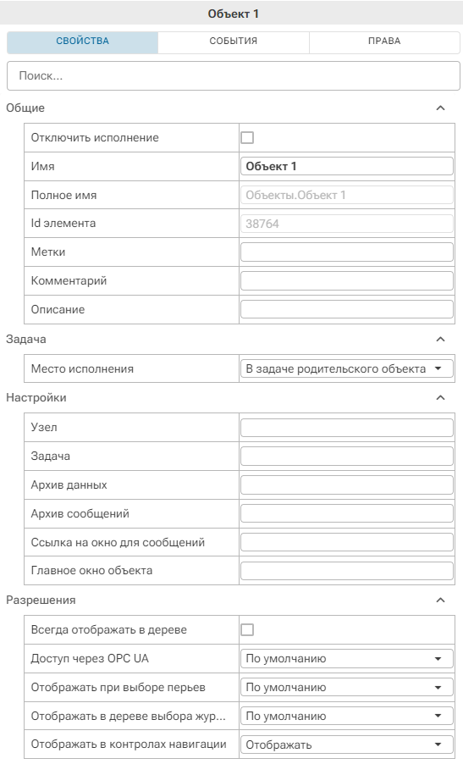Collapse the Задача section chevron
Viewport: 463px width, 764px height.
coord(441,339)
